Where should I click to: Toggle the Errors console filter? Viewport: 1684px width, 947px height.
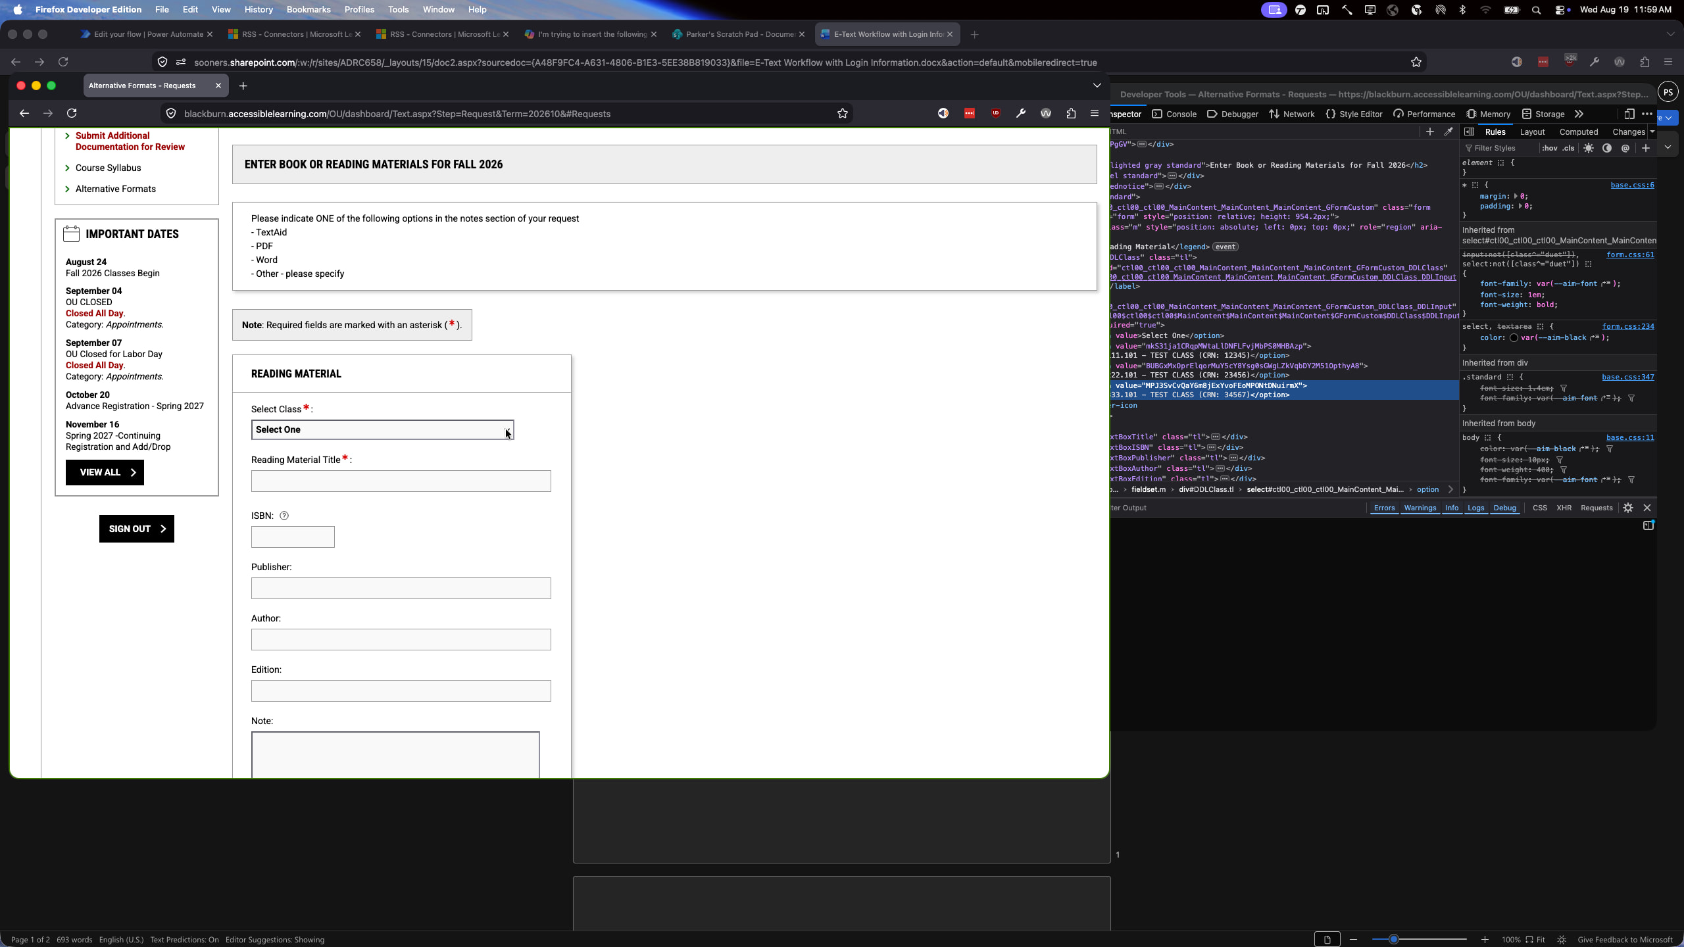point(1384,508)
